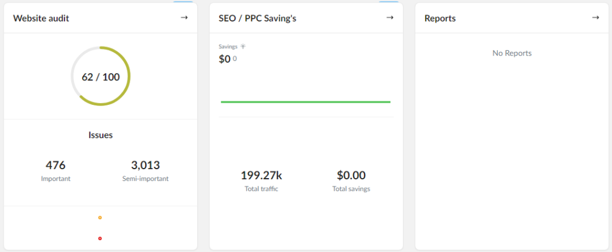Click the Reports card arrow icon
The image size is (612, 252).
[x=595, y=18]
